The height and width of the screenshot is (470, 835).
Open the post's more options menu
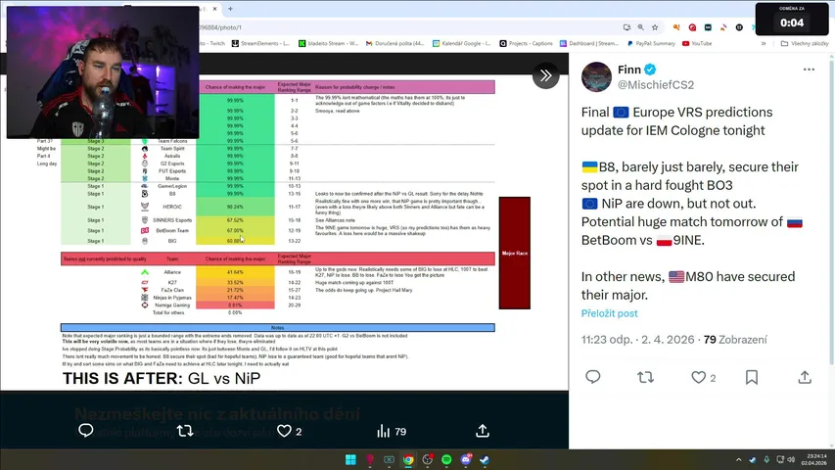pos(809,70)
